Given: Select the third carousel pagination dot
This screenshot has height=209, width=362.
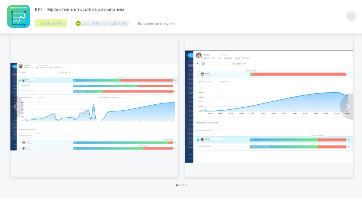Looking at the screenshot, I should pyautogui.click(x=183, y=185).
